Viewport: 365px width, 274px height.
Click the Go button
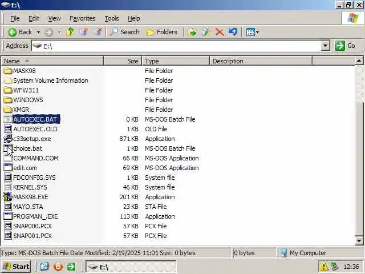[345, 46]
